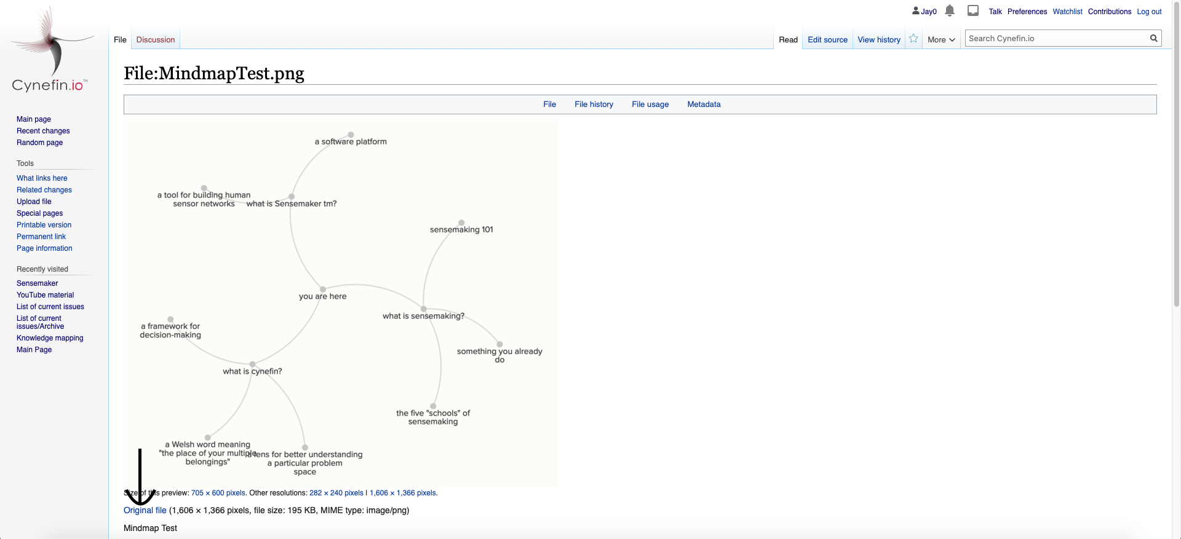Click Upload file in Tools sidebar
The height and width of the screenshot is (539, 1181).
click(x=34, y=202)
